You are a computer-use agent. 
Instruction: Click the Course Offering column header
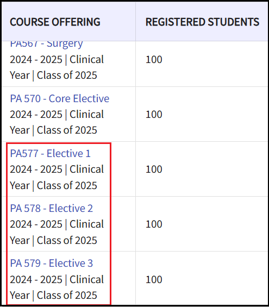click(x=55, y=22)
